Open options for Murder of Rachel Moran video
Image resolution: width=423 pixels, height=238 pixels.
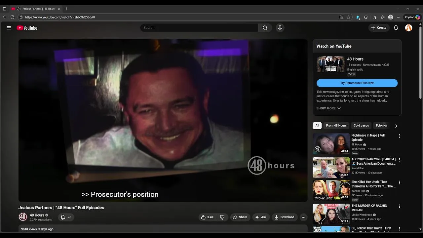pos(400,206)
